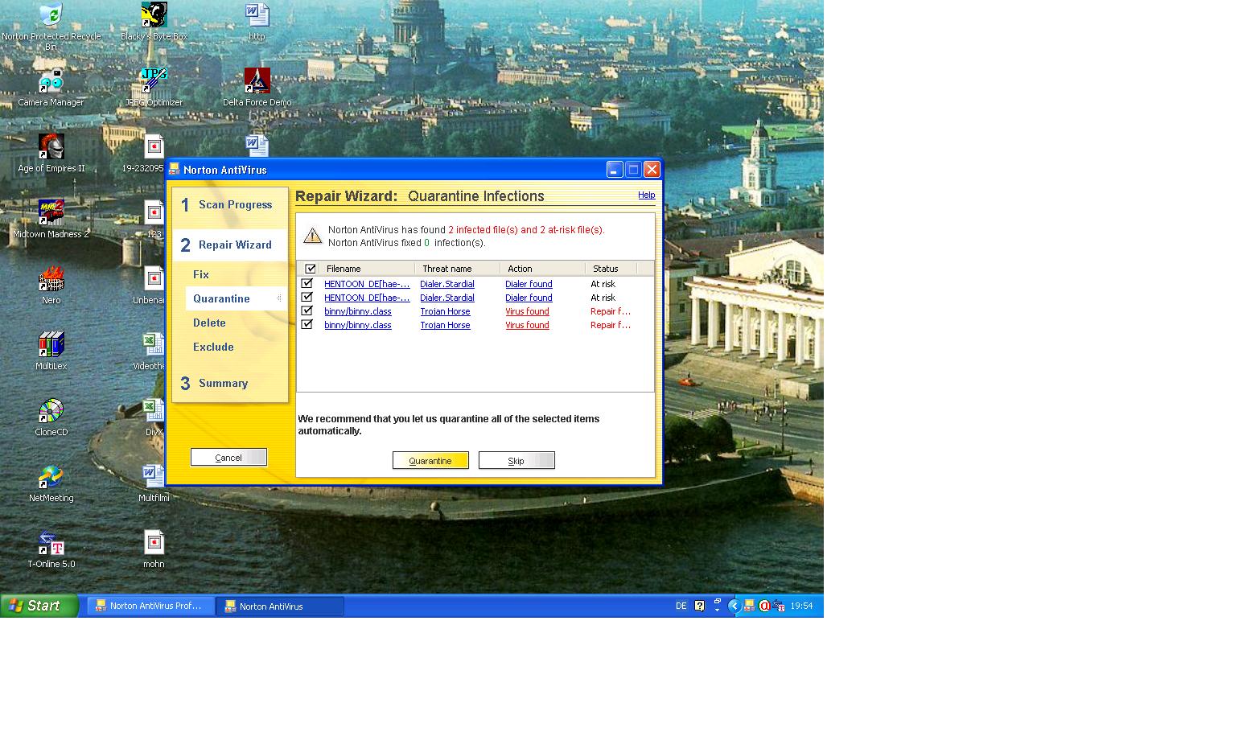
Task: Click the T-Online tray icon
Action: pyautogui.click(x=779, y=606)
